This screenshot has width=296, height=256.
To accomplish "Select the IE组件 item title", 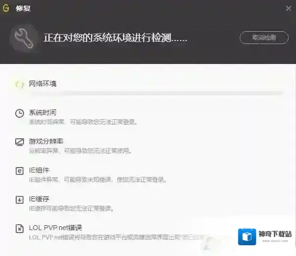I will (39, 170).
